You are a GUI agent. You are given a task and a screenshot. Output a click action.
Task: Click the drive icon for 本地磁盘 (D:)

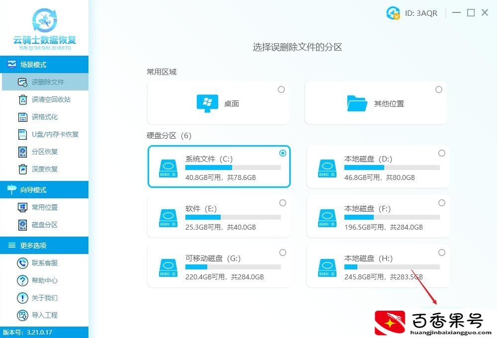(327, 169)
